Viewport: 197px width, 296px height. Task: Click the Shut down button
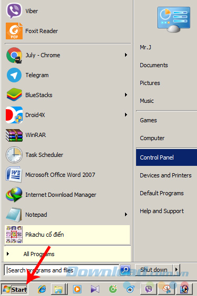(x=154, y=270)
